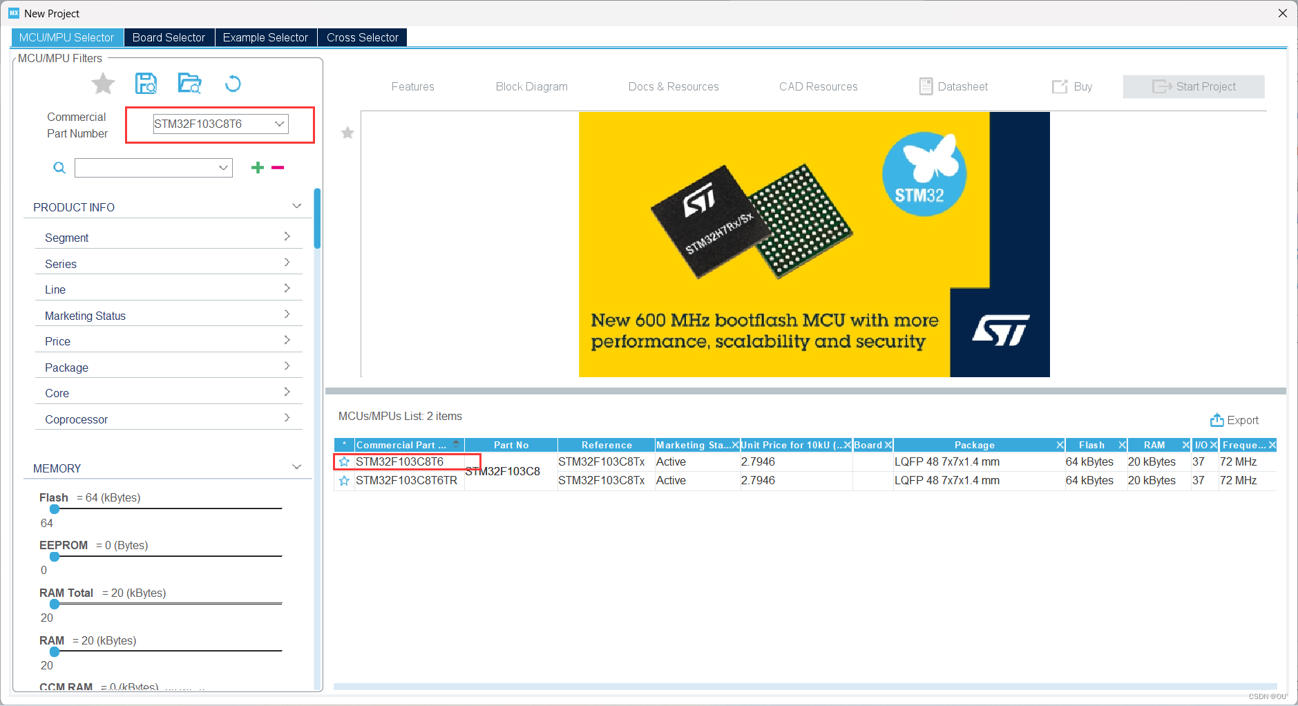Open the Block Diagram view
This screenshot has height=706, width=1298.
pyautogui.click(x=531, y=86)
